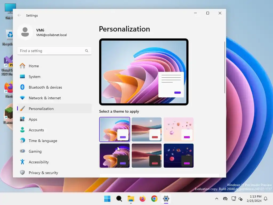Open the Windows Start button
This screenshot has height=205, width=273.
[x=107, y=199]
